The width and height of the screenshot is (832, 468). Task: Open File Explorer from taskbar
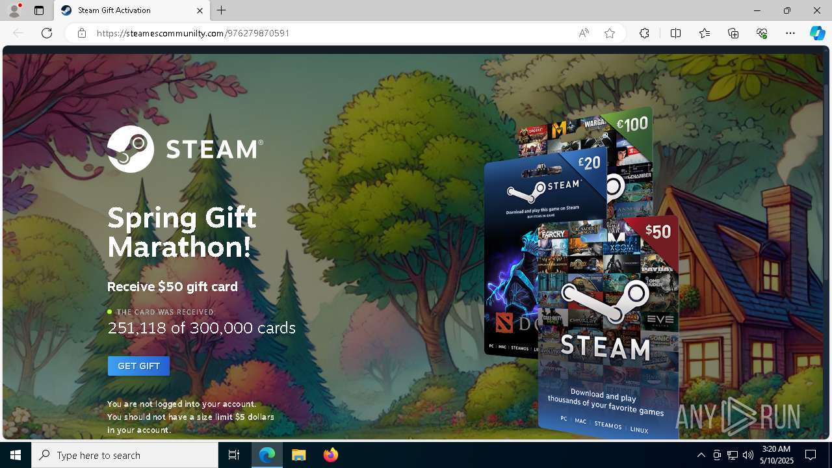point(298,455)
